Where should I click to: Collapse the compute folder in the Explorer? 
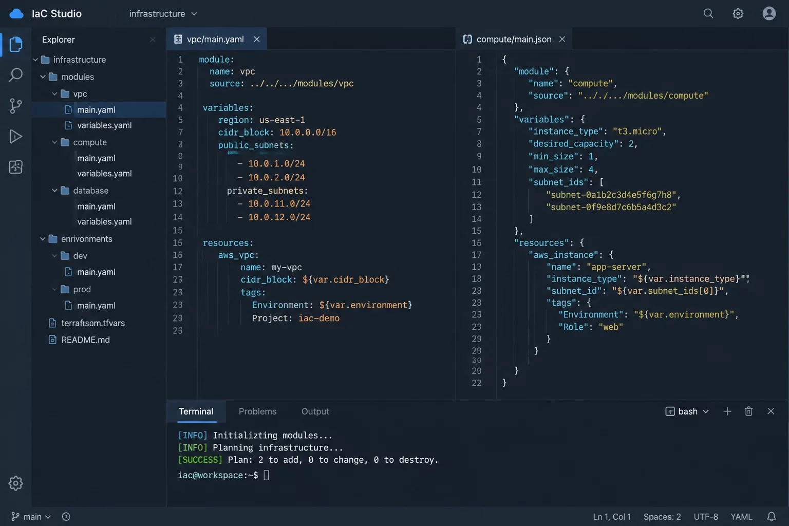[55, 142]
